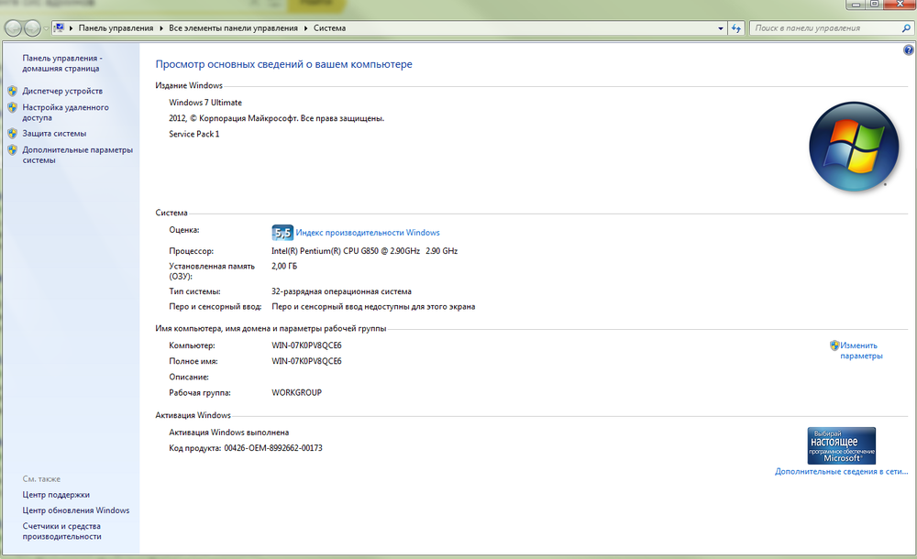Open help with the blue question mark icon
Image resolution: width=917 pixels, height=559 pixels.
(x=908, y=50)
